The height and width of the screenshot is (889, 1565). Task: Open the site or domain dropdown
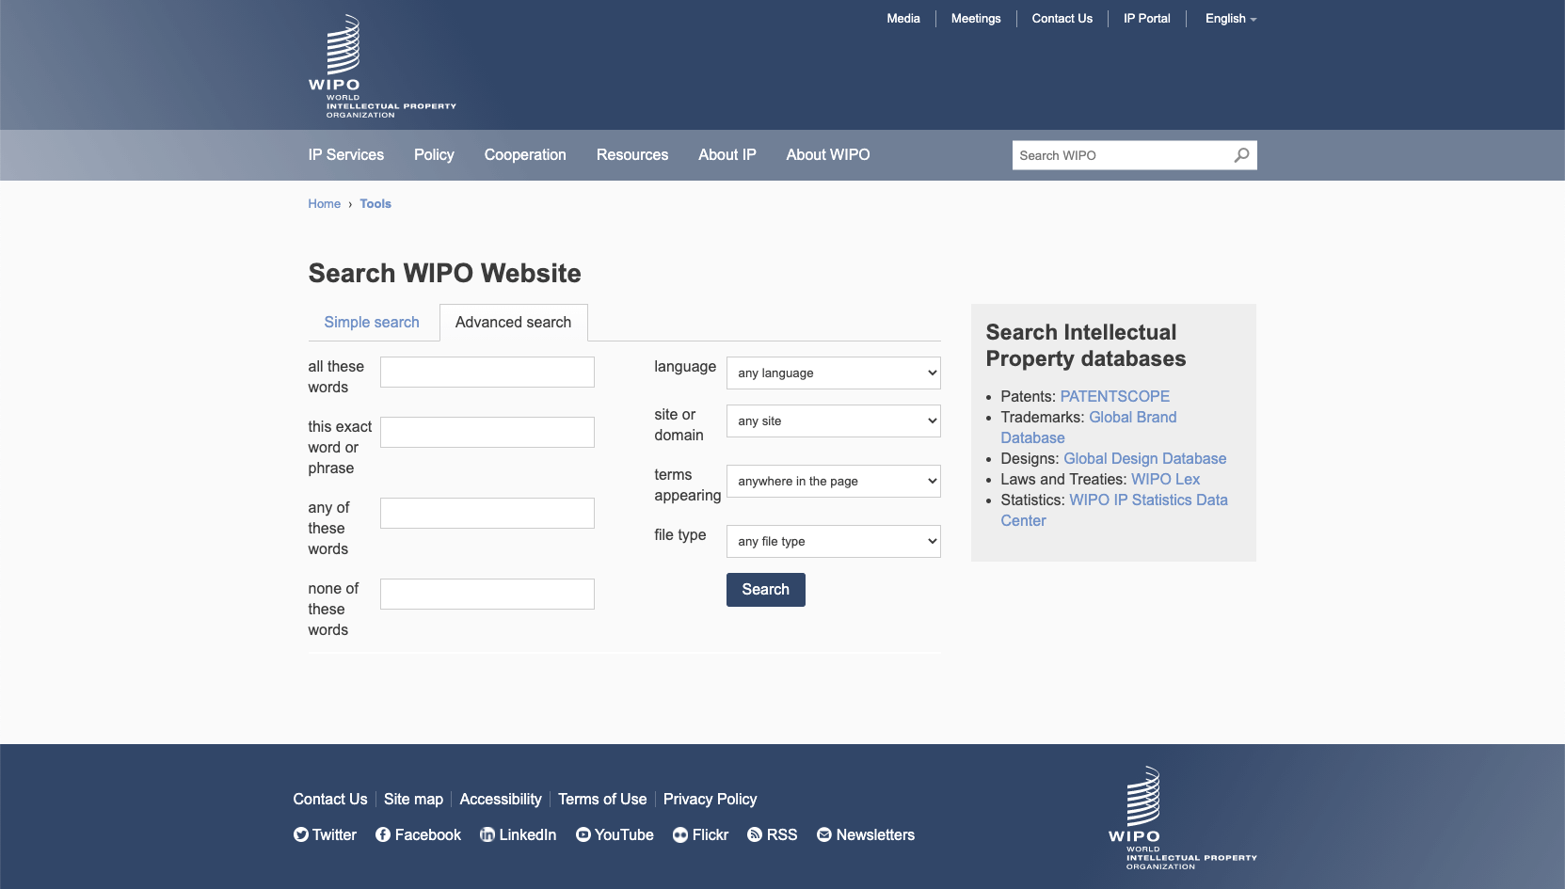[834, 421]
